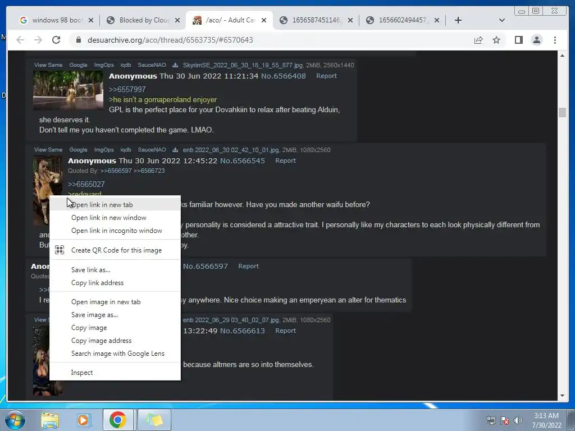The image size is (575, 431).
Task: Close the 'Blocked by Cloud' tab
Action: click(177, 20)
